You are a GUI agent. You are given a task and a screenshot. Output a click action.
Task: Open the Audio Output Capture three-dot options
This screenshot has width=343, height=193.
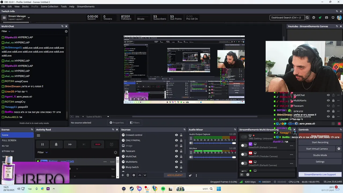[191, 139]
